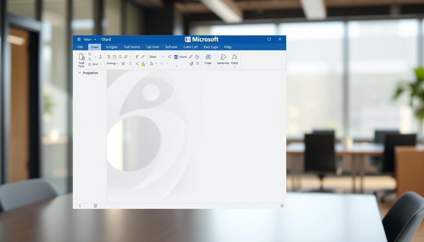
Task: Switch to the Help ribbon tab
Action: (x=227, y=47)
